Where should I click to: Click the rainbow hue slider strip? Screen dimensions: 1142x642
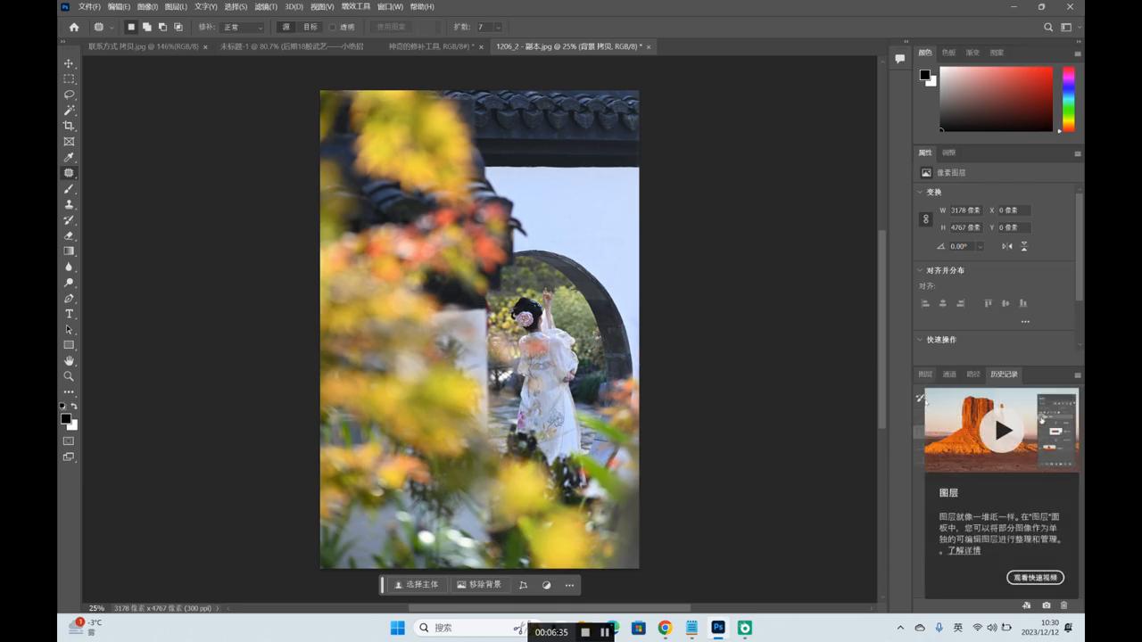click(1068, 98)
